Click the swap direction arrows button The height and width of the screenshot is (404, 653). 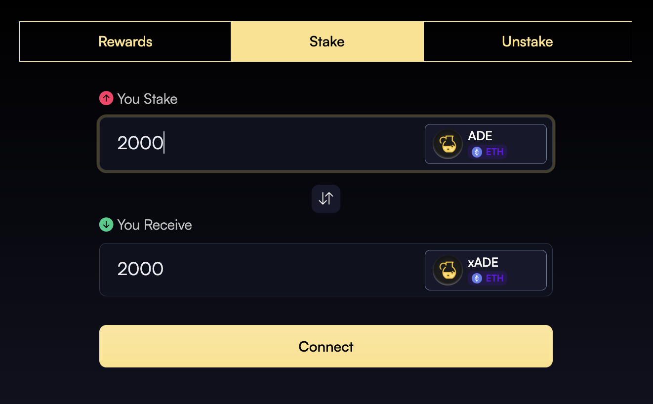point(326,199)
